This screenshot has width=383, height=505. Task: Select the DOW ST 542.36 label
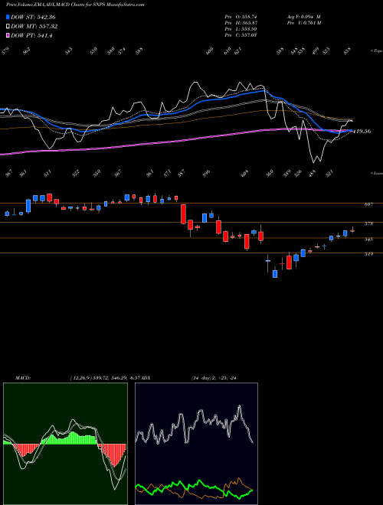pos(33,17)
